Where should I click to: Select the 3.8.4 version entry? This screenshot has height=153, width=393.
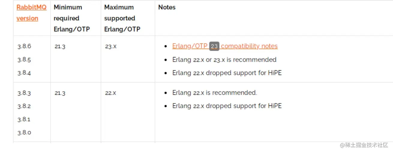[x=24, y=73]
